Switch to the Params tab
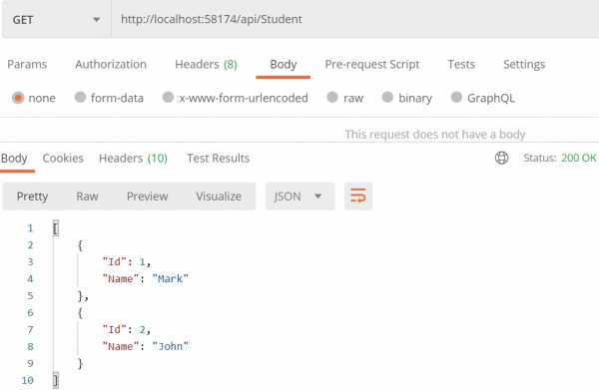 pyautogui.click(x=27, y=64)
